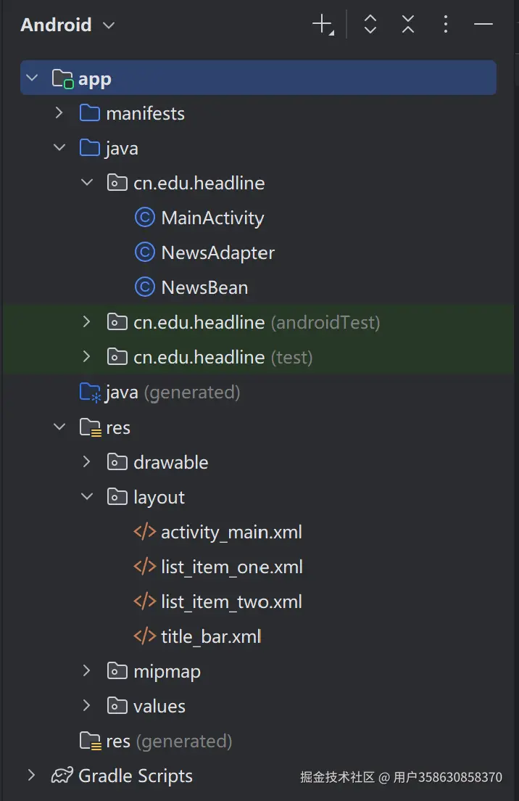Select the NewsAdapter class
The width and height of the screenshot is (519, 801).
(217, 252)
